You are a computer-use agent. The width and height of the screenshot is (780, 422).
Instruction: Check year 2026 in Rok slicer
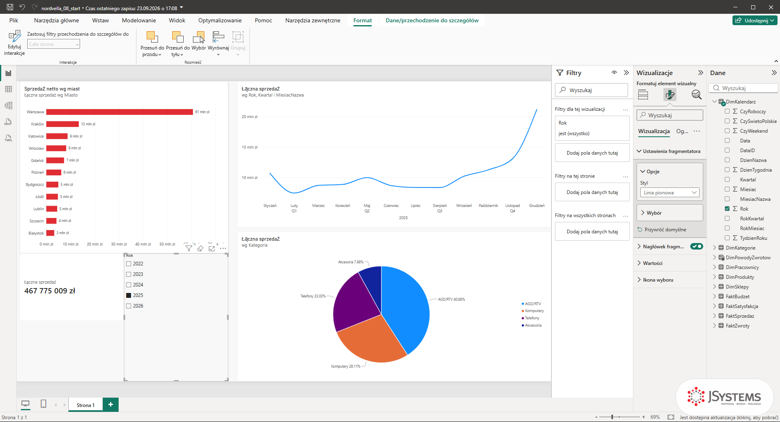129,306
